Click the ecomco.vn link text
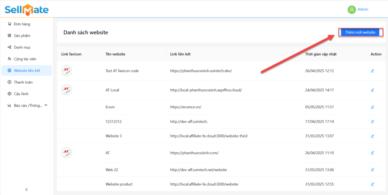The width and height of the screenshot is (388, 195). point(186,107)
